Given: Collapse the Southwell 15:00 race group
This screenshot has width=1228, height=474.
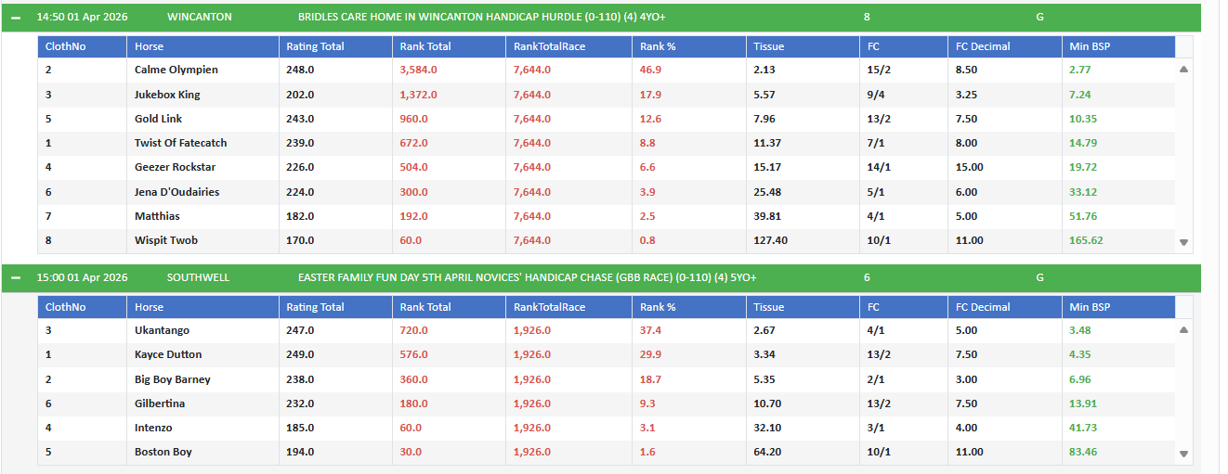Looking at the screenshot, I should (16, 277).
